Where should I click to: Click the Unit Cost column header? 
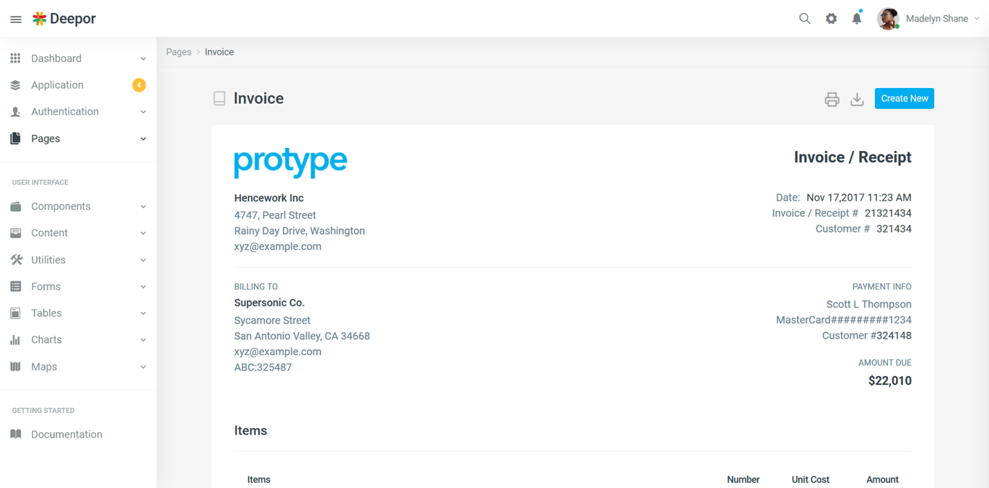click(x=810, y=480)
